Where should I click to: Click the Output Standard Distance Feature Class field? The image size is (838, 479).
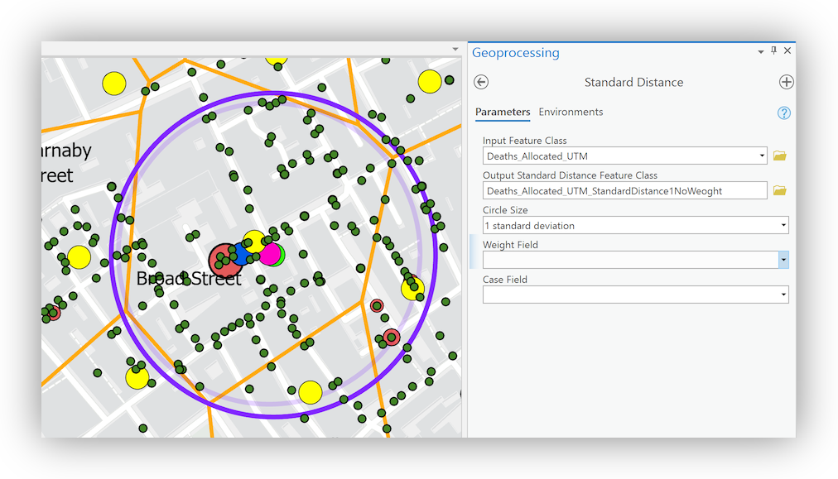624,190
